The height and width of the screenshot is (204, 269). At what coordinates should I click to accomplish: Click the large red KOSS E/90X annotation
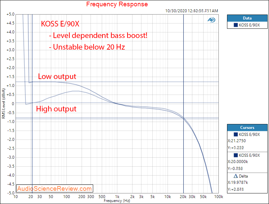[x=60, y=24]
